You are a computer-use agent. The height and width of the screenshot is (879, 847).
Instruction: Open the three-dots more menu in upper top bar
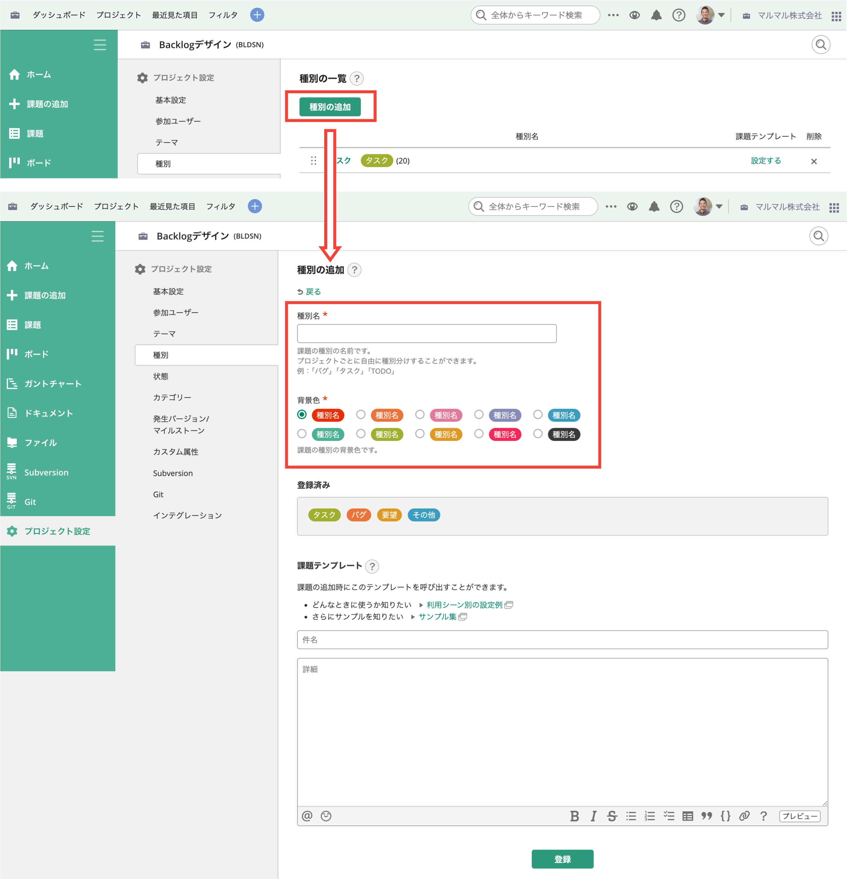pyautogui.click(x=613, y=15)
